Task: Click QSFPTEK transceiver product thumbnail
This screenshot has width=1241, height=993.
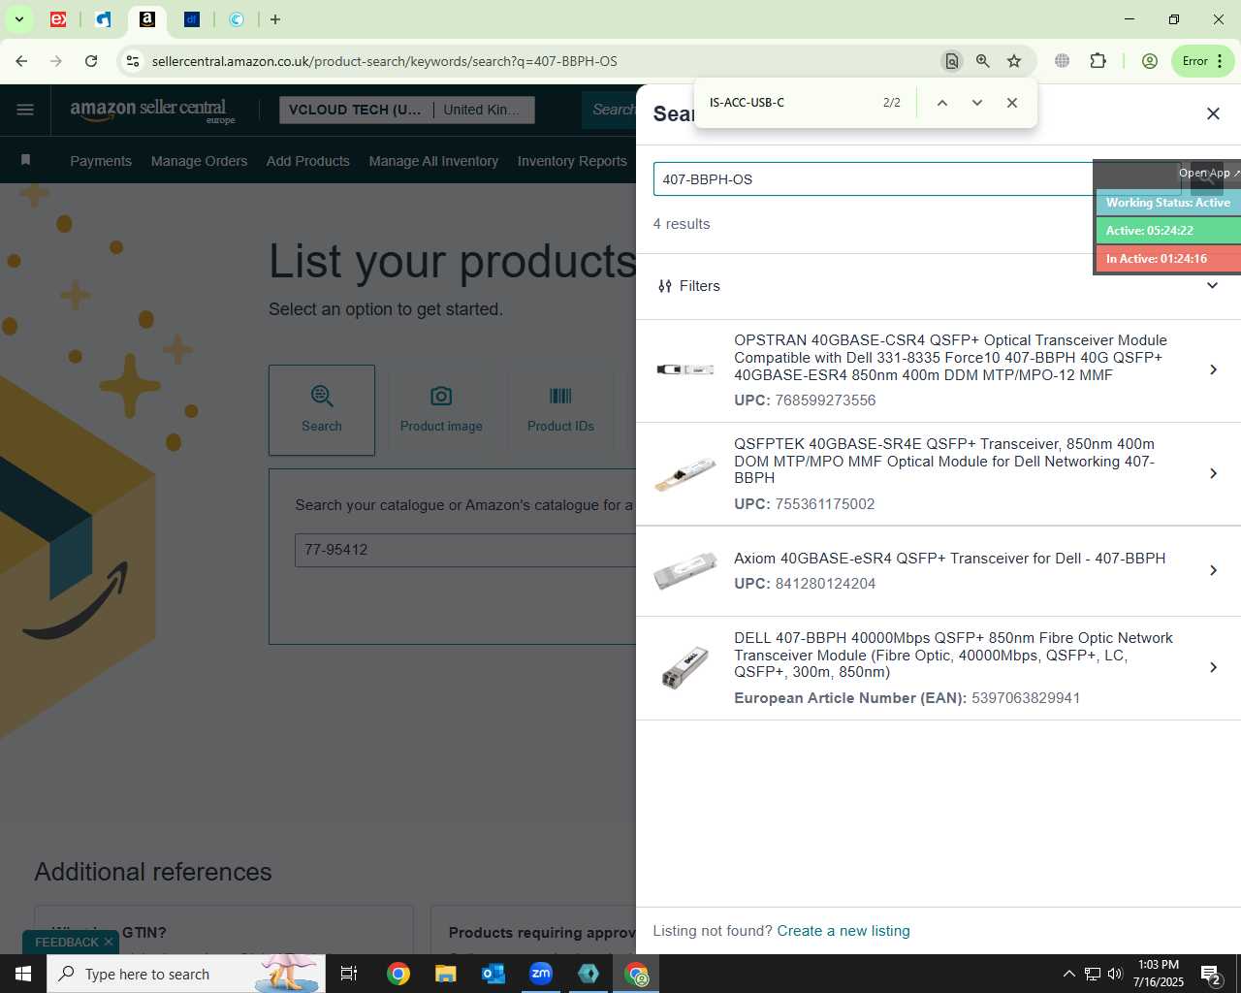Action: pos(685,473)
